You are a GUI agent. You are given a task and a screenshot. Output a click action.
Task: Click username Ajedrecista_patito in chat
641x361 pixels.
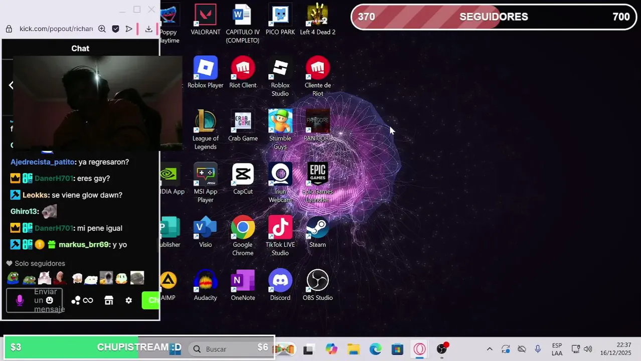42,162
